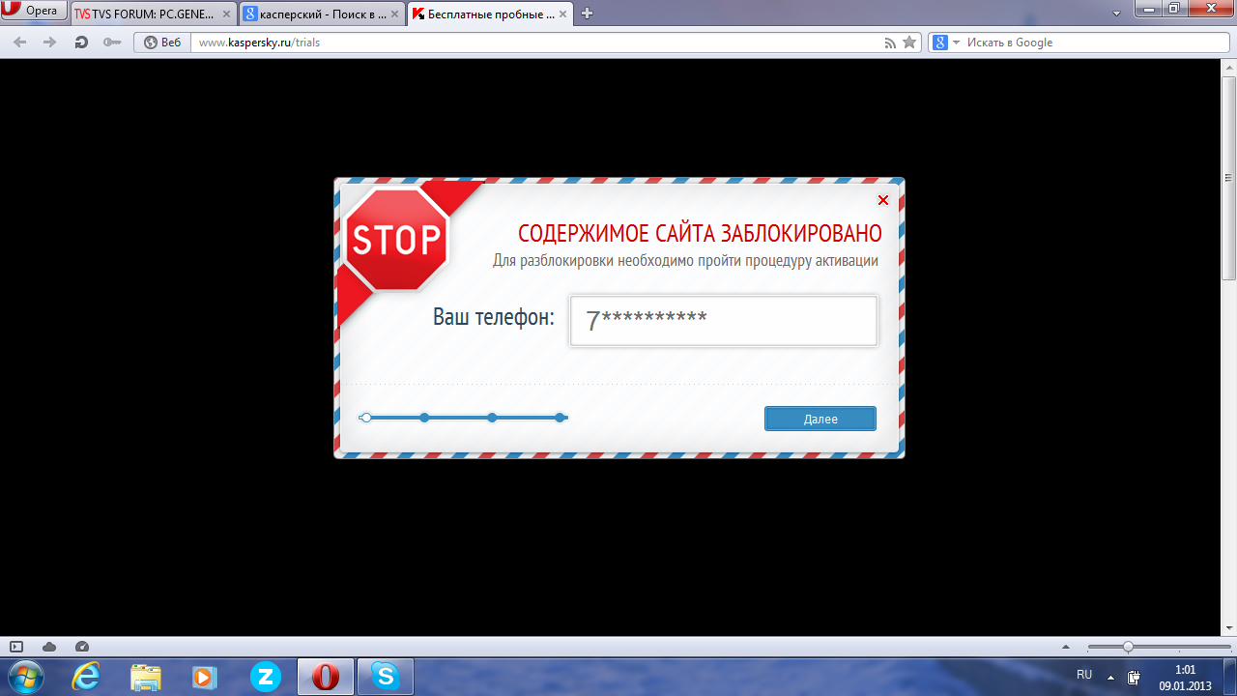1237x696 pixels.
Task: Click the browser reload button
Action: [81, 43]
